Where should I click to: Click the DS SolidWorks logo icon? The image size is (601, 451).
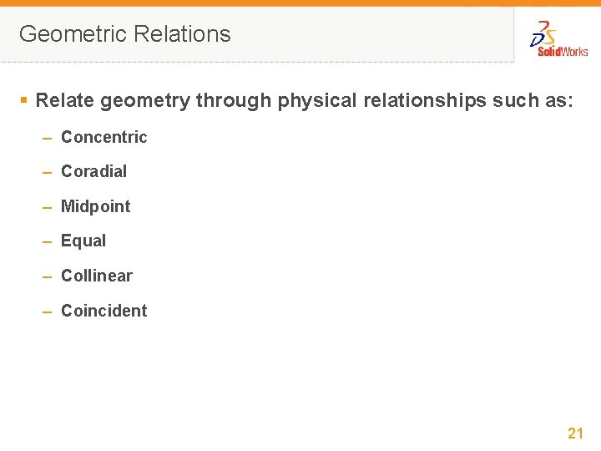pos(543,35)
